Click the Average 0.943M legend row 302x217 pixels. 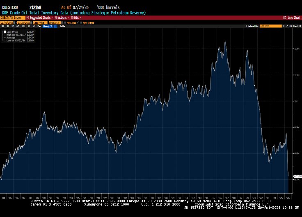coord(19,38)
